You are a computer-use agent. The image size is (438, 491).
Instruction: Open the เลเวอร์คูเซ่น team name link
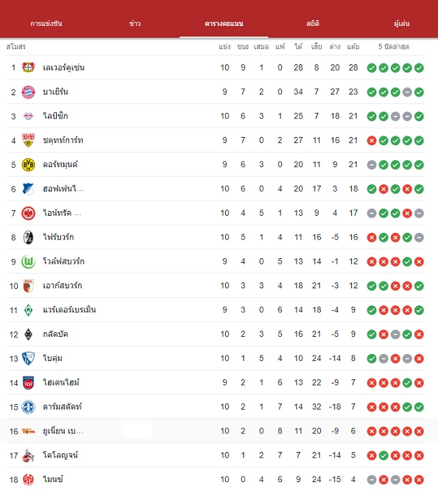coord(64,67)
